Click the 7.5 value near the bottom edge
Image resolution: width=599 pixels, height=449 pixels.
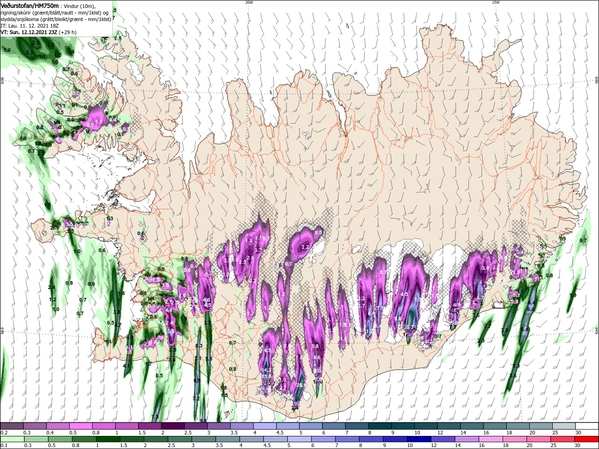tap(155, 416)
